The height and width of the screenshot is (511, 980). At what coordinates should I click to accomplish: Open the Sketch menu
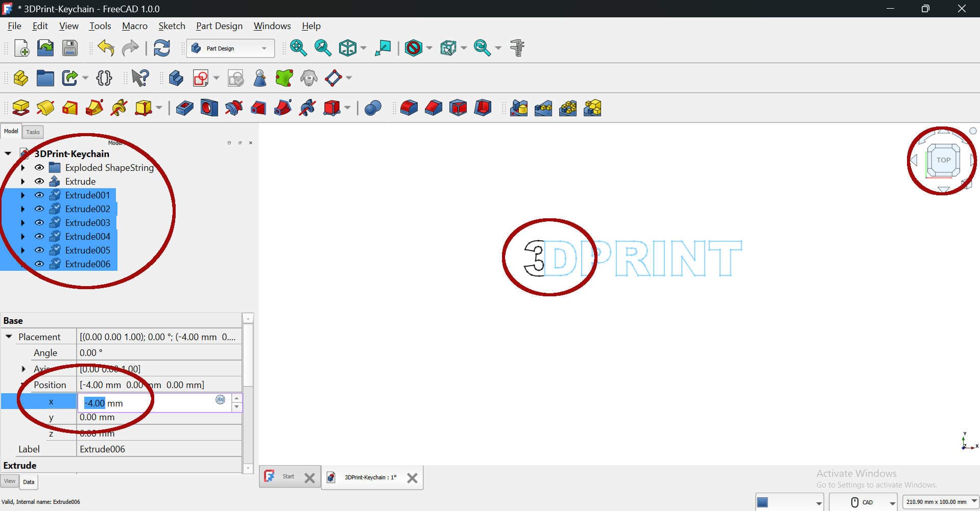click(172, 26)
